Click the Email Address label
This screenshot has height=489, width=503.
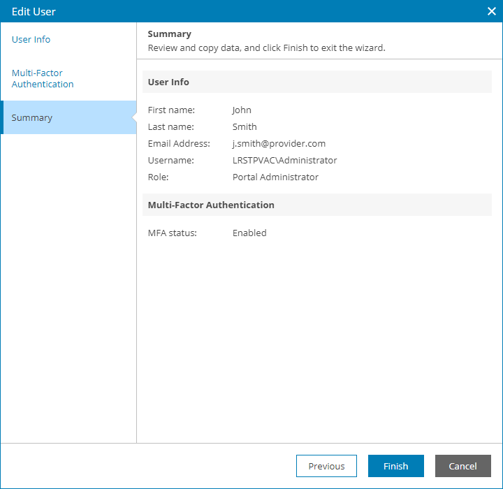point(179,144)
